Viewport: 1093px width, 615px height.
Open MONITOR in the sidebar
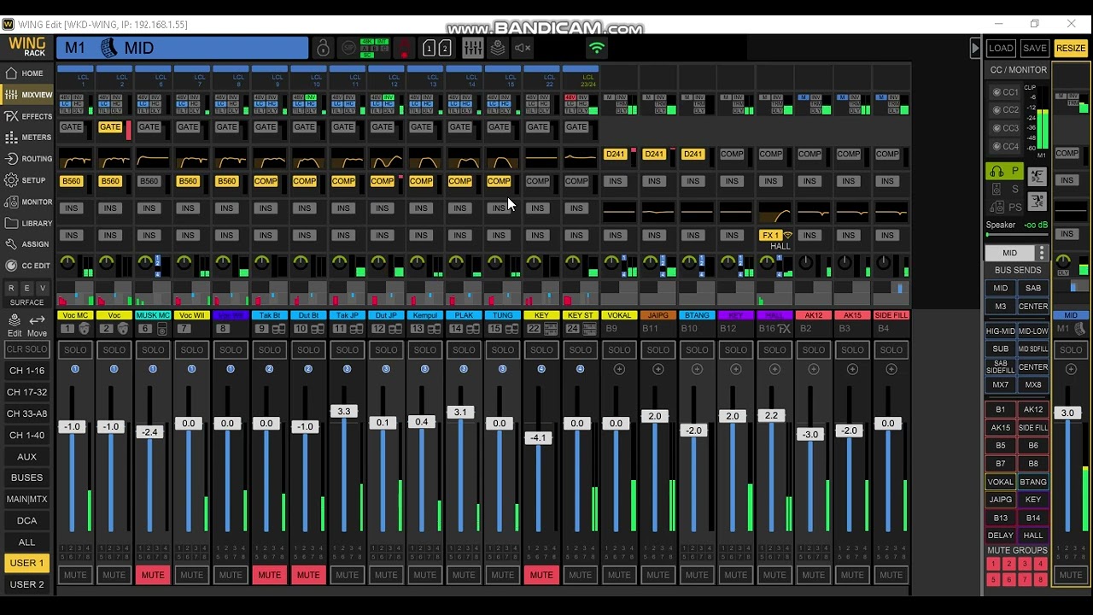[27, 202]
